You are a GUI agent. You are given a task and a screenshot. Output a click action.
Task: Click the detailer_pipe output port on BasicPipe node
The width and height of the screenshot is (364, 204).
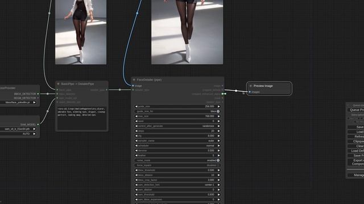(x=106, y=90)
